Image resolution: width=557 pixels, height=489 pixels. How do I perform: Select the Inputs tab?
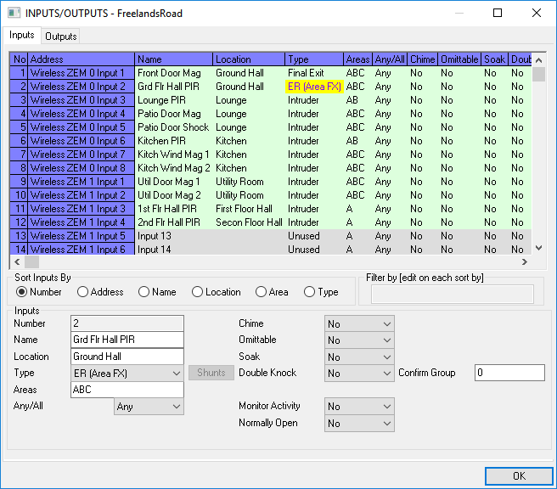click(22, 36)
